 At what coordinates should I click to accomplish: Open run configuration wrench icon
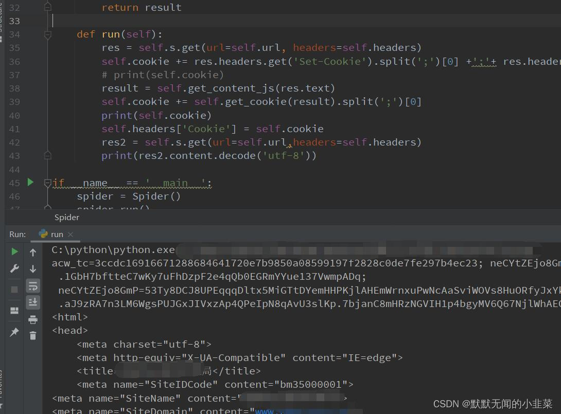tap(15, 268)
